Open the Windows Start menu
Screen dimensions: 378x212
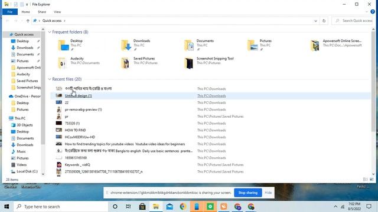click(6, 207)
